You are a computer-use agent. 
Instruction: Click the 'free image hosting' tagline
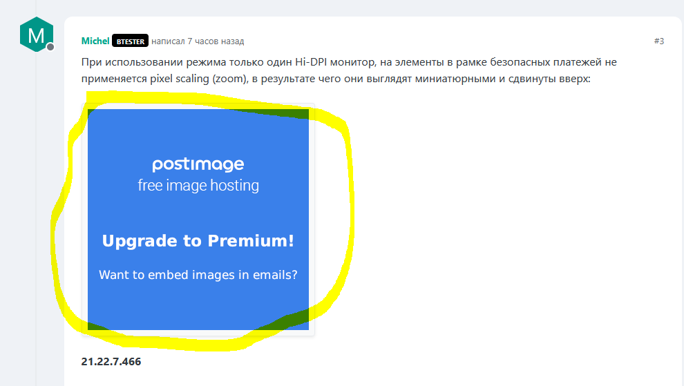click(x=198, y=185)
